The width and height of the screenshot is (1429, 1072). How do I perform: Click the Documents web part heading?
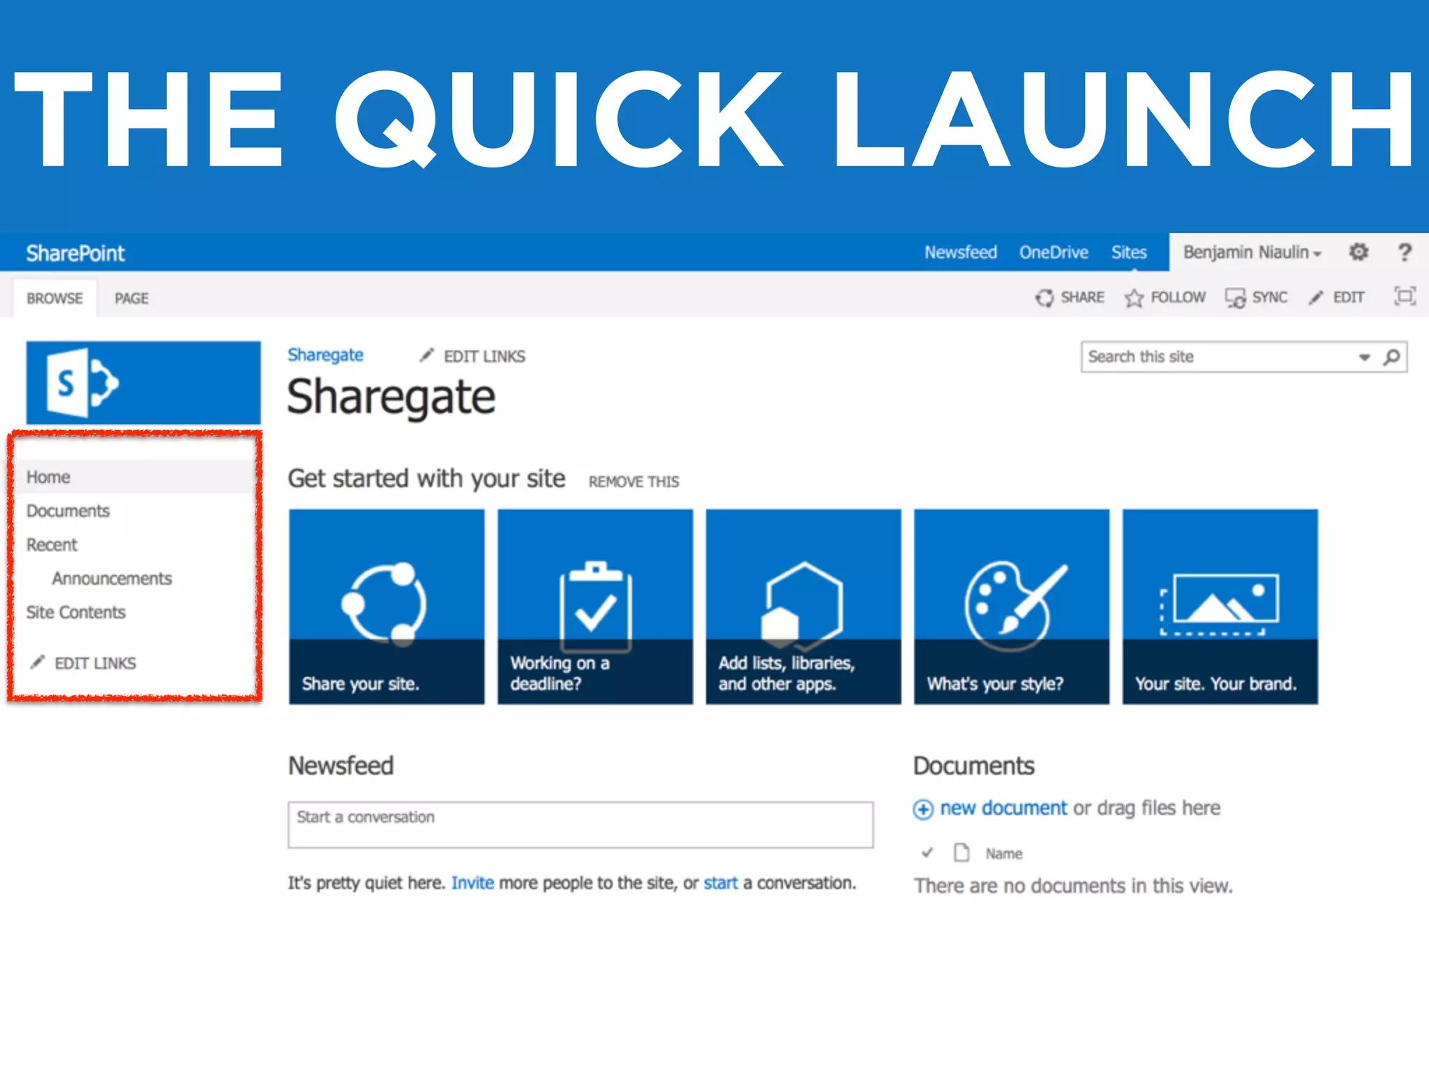pos(973,766)
